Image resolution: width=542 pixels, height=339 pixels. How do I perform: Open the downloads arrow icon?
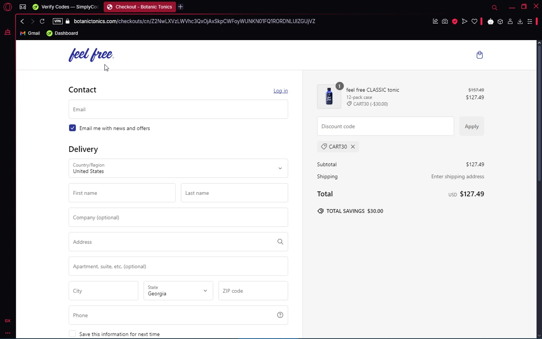point(520,21)
